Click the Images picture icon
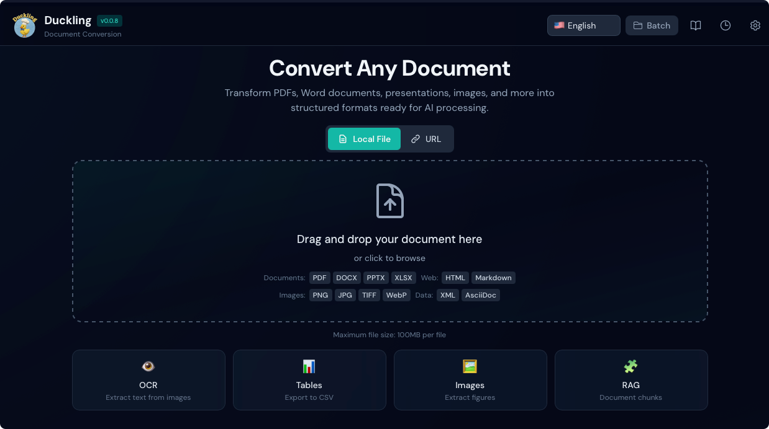This screenshot has height=429, width=769. click(x=470, y=366)
